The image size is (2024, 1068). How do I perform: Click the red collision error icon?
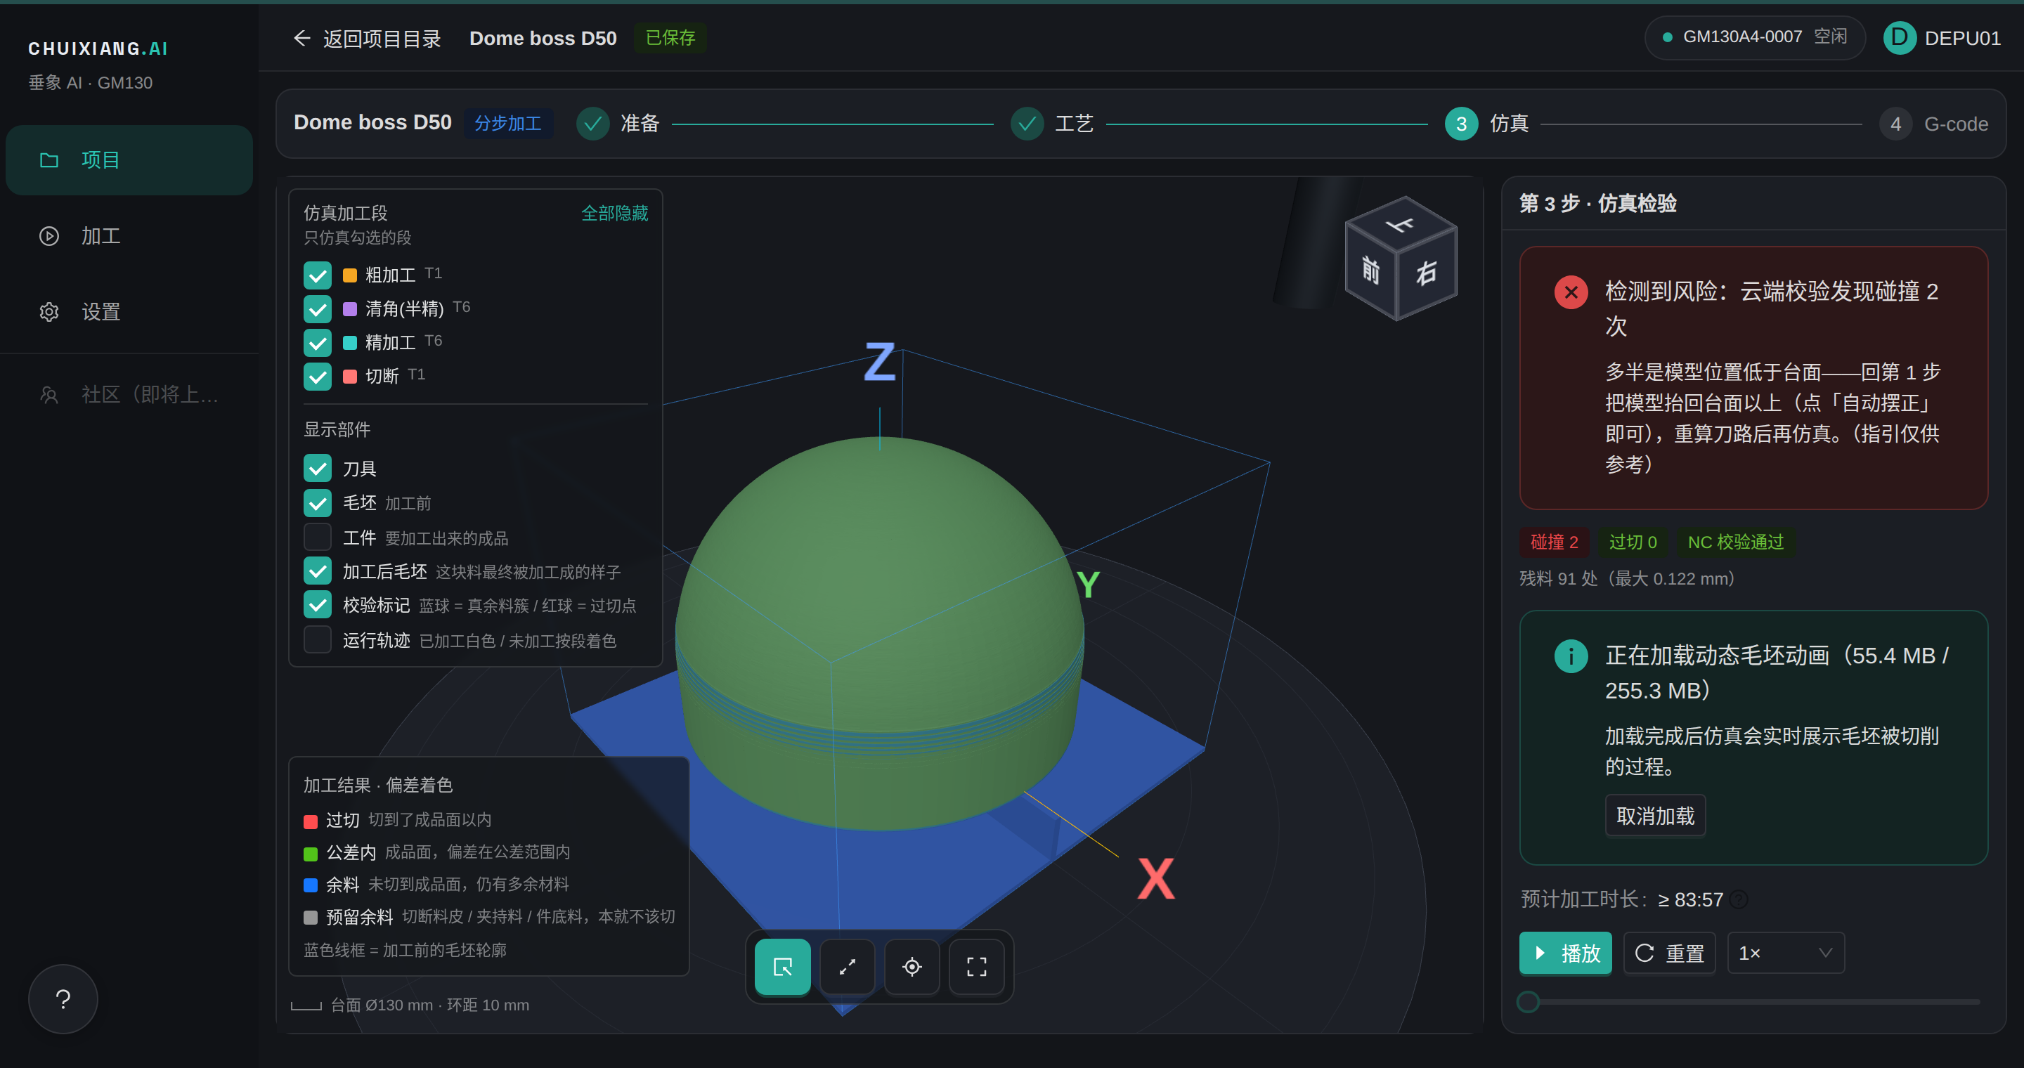click(x=1571, y=293)
